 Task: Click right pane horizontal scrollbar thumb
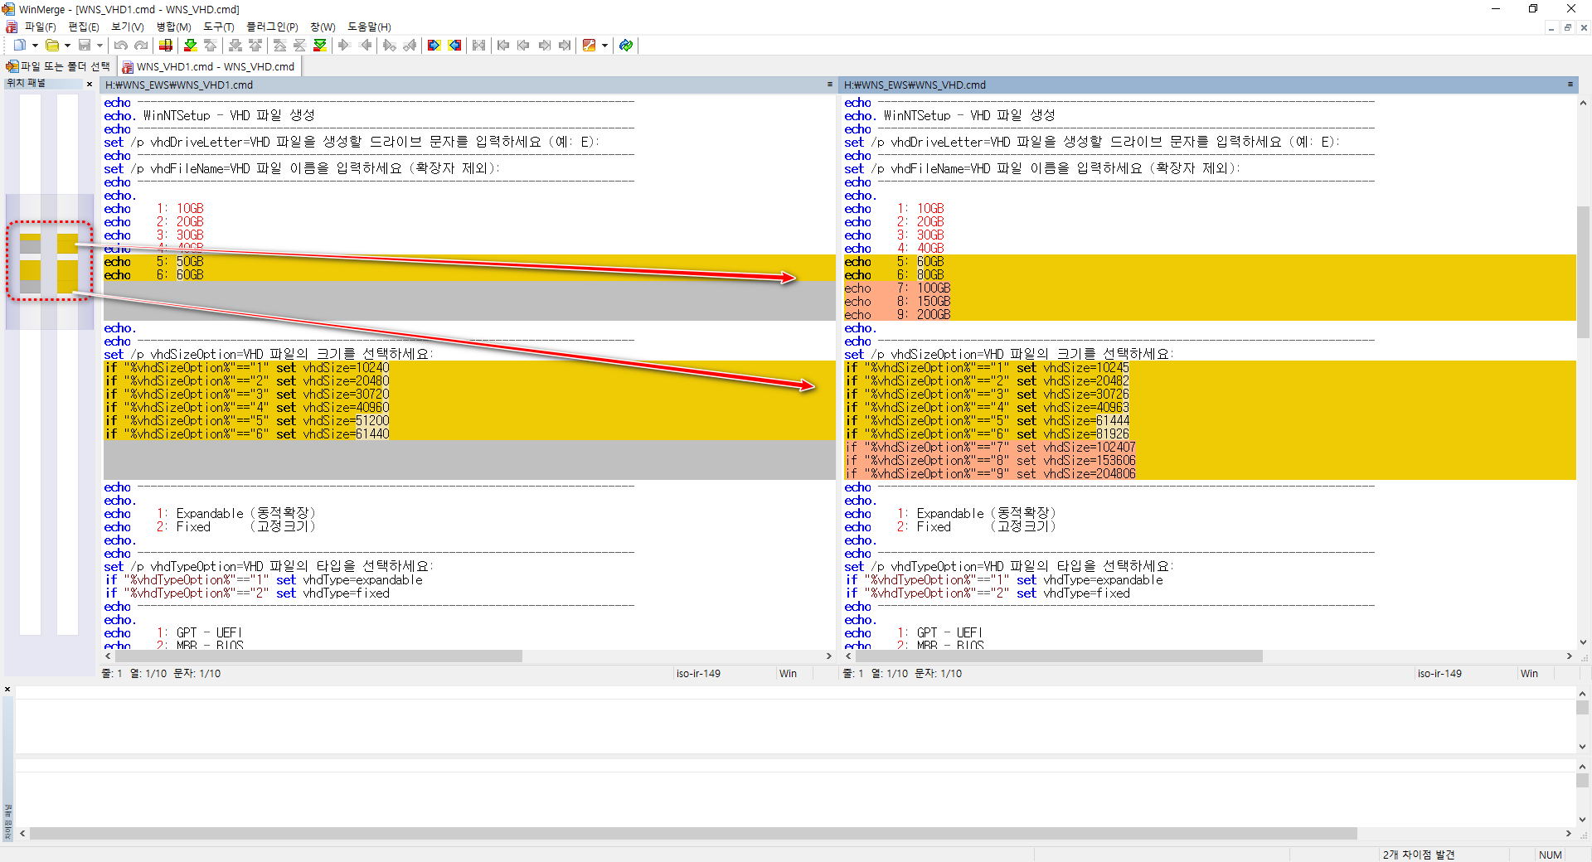(x=1059, y=656)
